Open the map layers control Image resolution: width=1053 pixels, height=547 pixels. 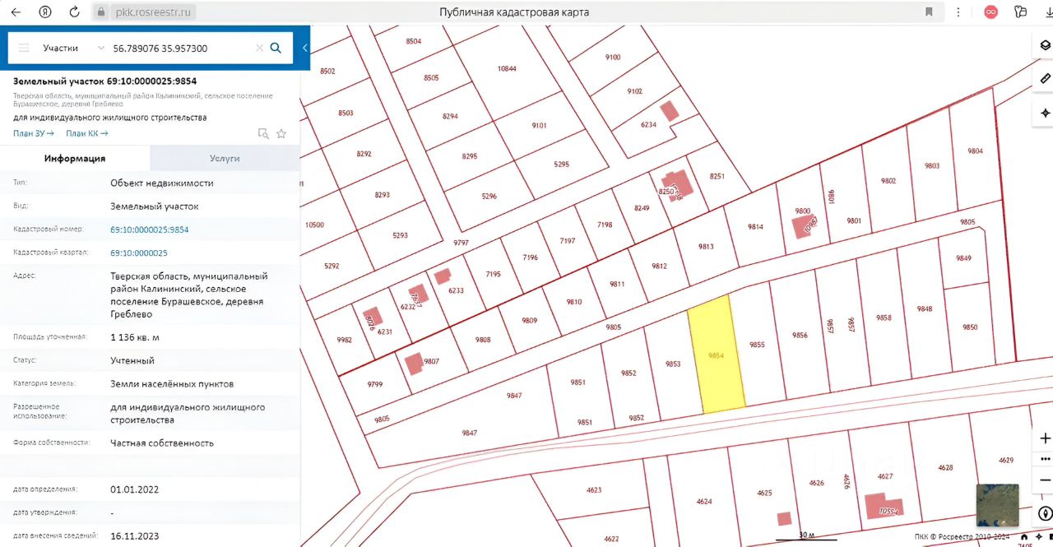click(x=1046, y=46)
